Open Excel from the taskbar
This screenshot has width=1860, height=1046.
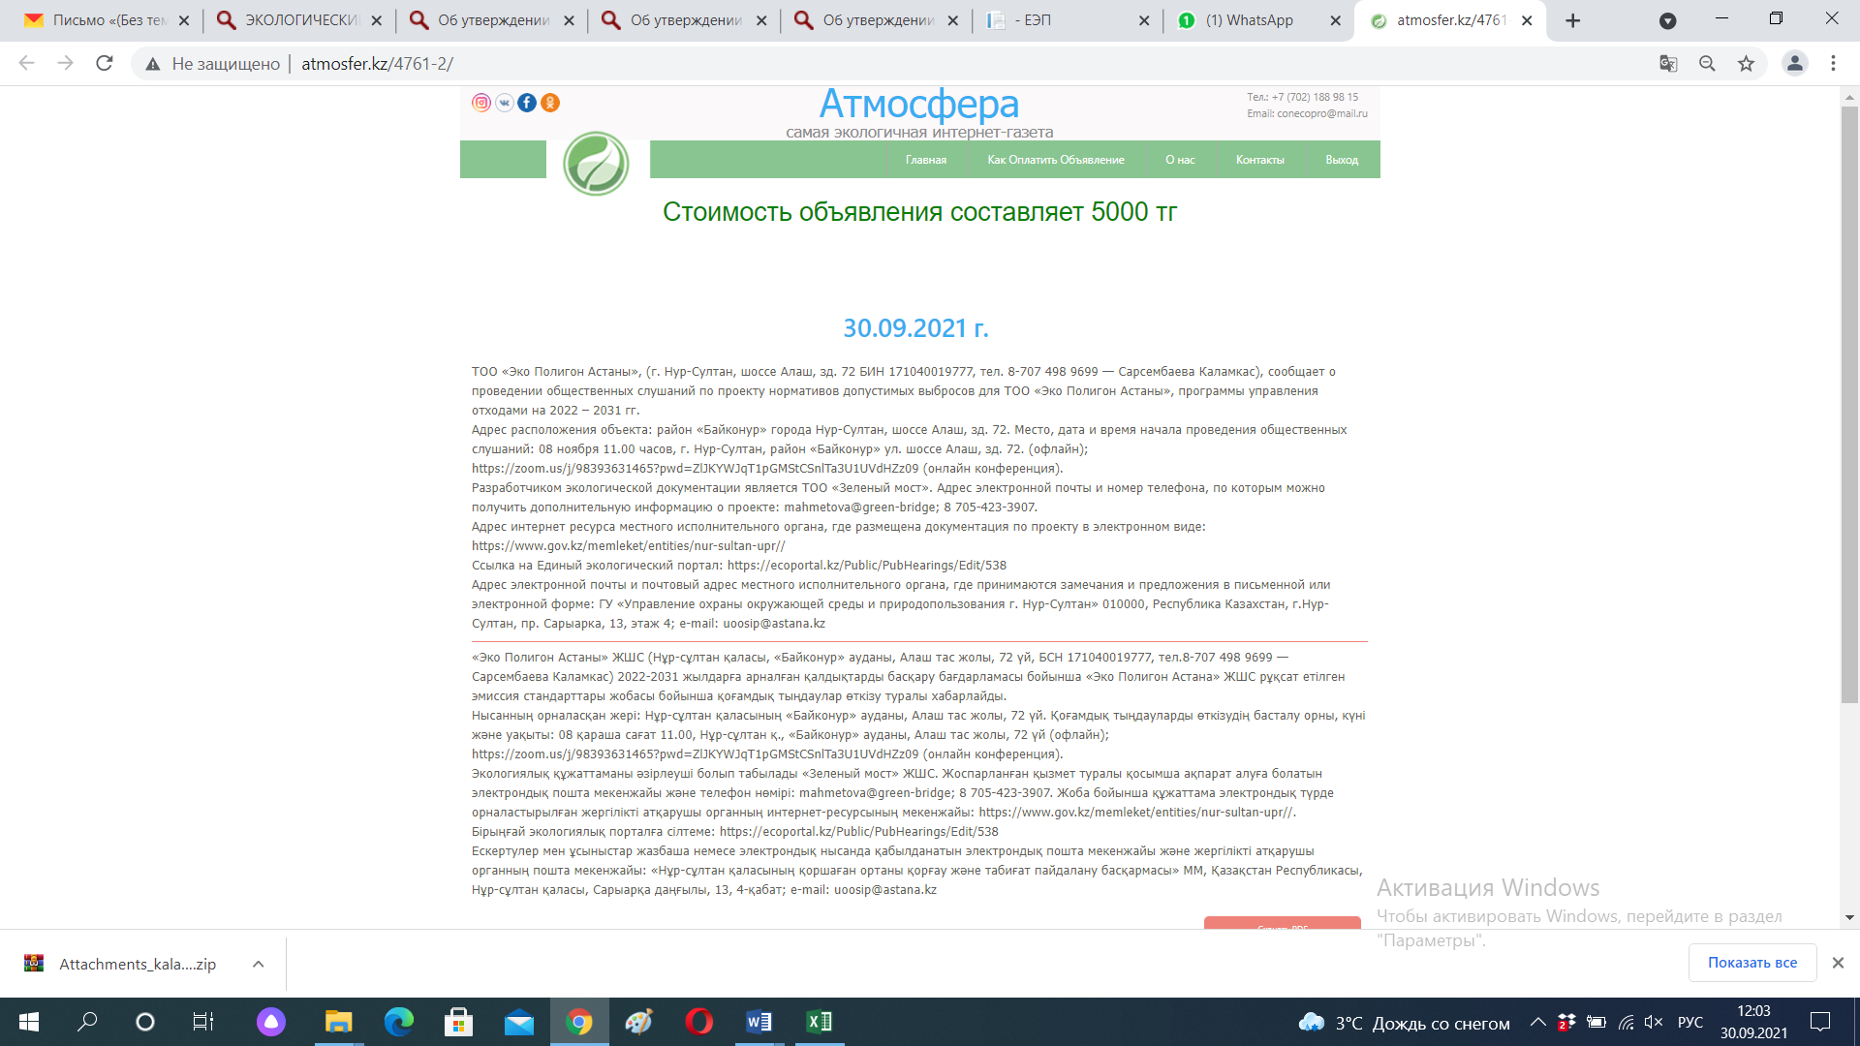coord(819,1022)
